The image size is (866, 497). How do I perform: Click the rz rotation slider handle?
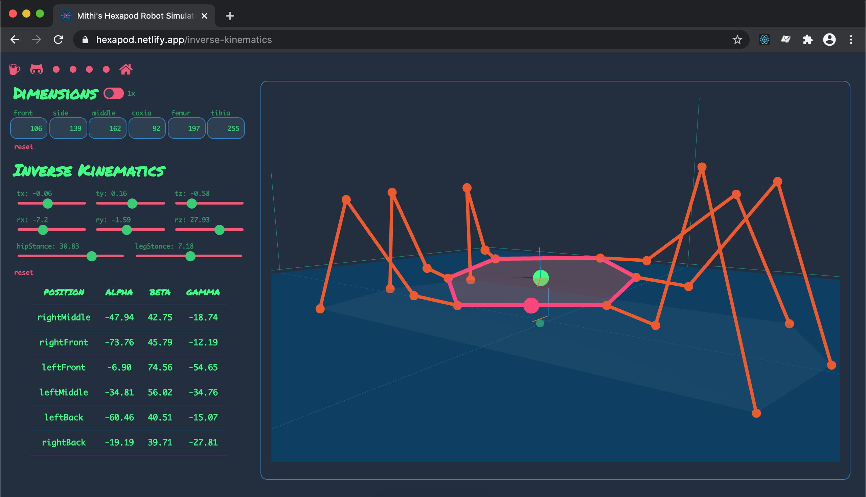coord(219,230)
